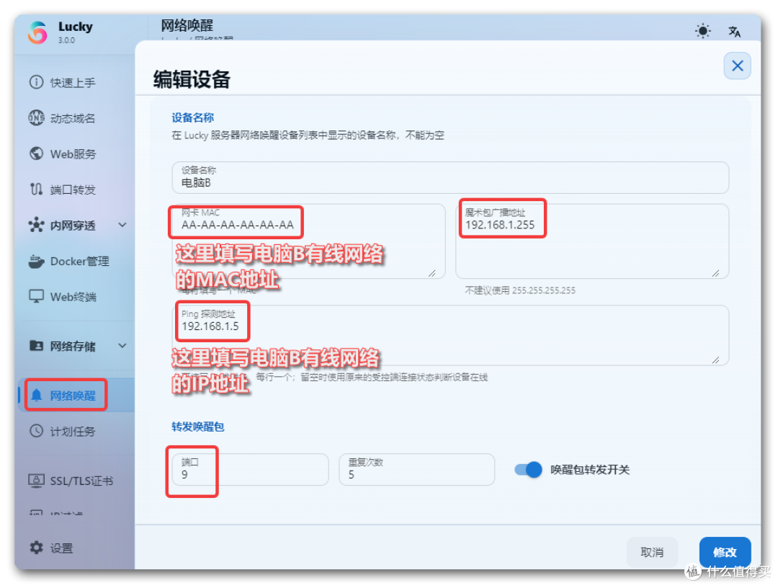Click the 网络唤醒 bell icon
Screen dimensions: 778x588
36,395
